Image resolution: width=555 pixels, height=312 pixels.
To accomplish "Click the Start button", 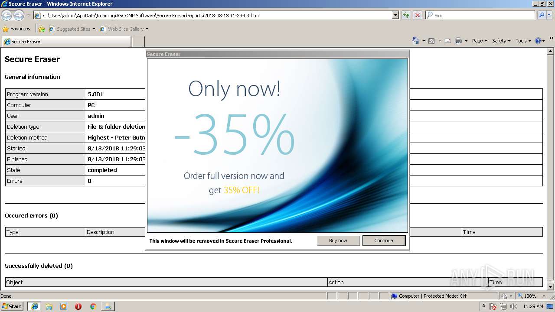I will [x=12, y=306].
